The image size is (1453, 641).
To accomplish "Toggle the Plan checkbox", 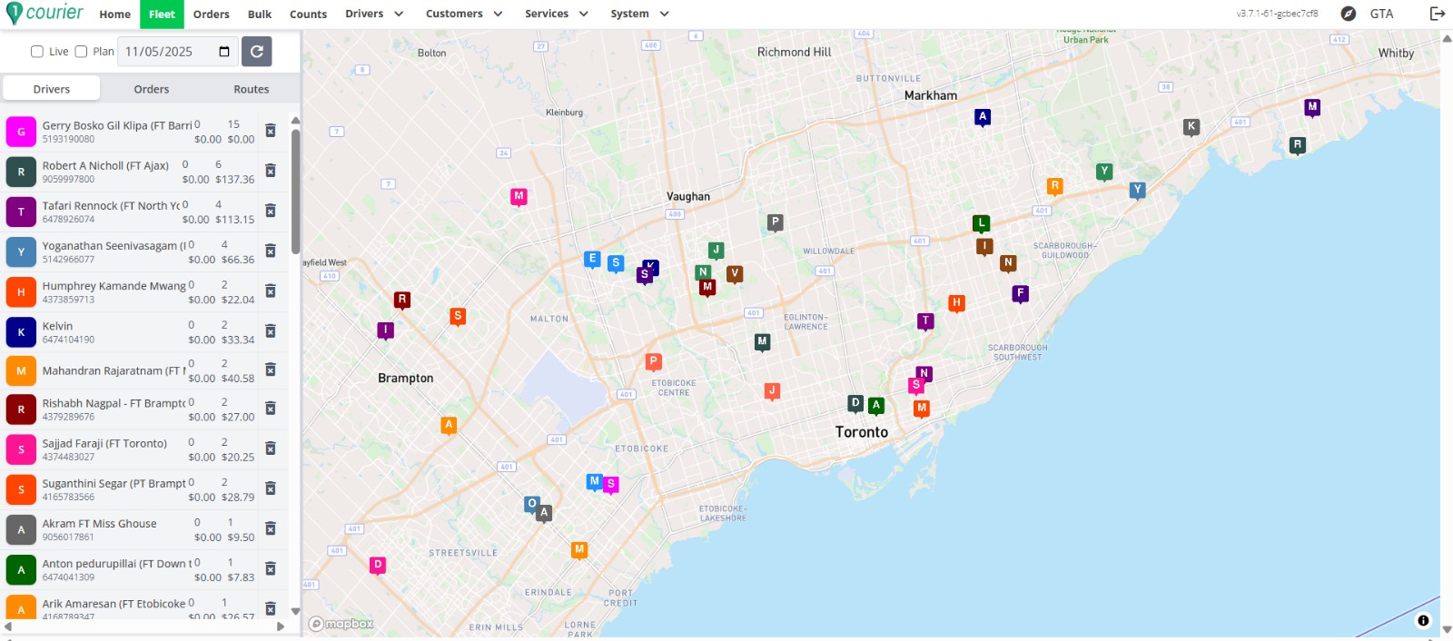I will [x=81, y=52].
